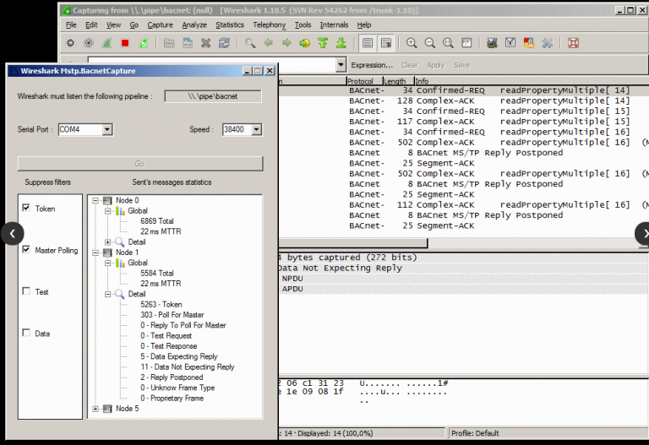Open the Speed 38400 dropdown

[x=257, y=129]
